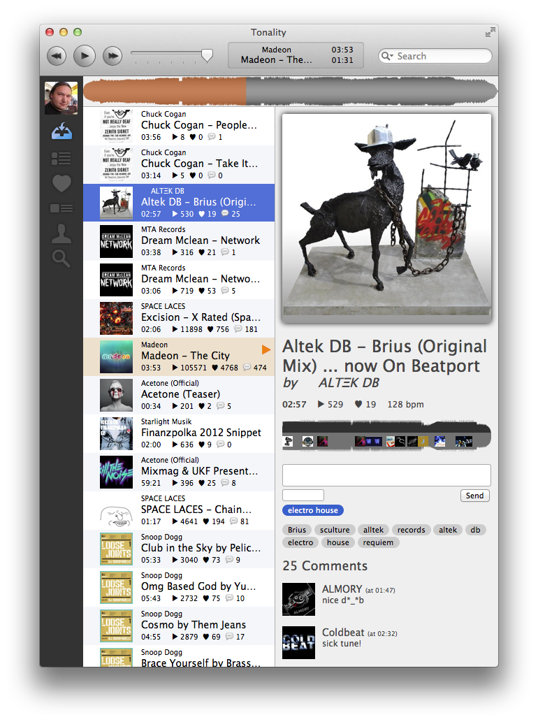
Task: Select the altek tag
Action: click(448, 530)
